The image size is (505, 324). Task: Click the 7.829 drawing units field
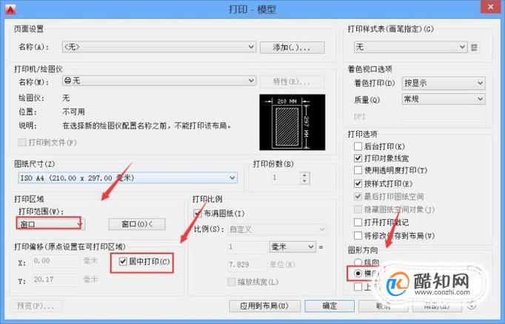coord(247,265)
